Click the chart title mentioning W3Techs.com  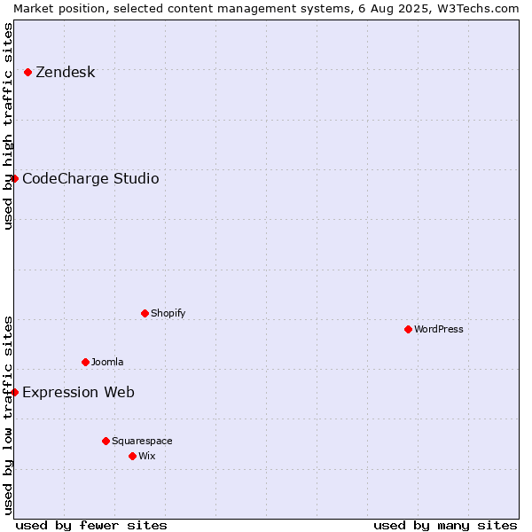pyautogui.click(x=266, y=9)
